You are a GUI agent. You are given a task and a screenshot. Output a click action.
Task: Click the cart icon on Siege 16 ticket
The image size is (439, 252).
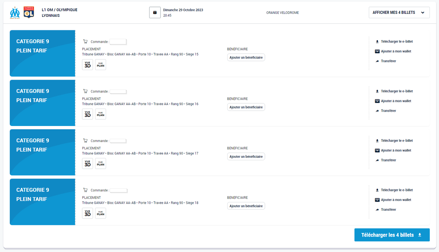click(x=85, y=91)
